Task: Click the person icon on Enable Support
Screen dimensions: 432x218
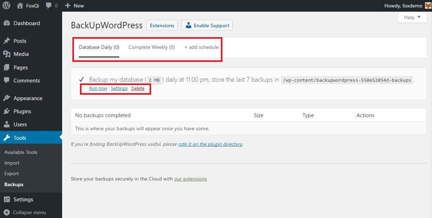Action: point(188,25)
